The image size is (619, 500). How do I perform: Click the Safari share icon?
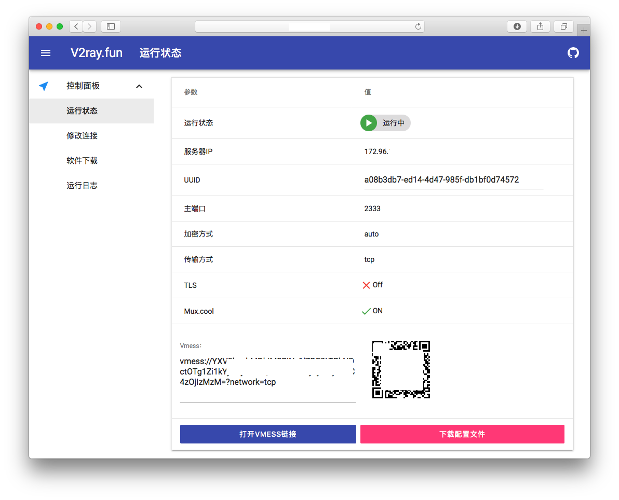point(540,26)
